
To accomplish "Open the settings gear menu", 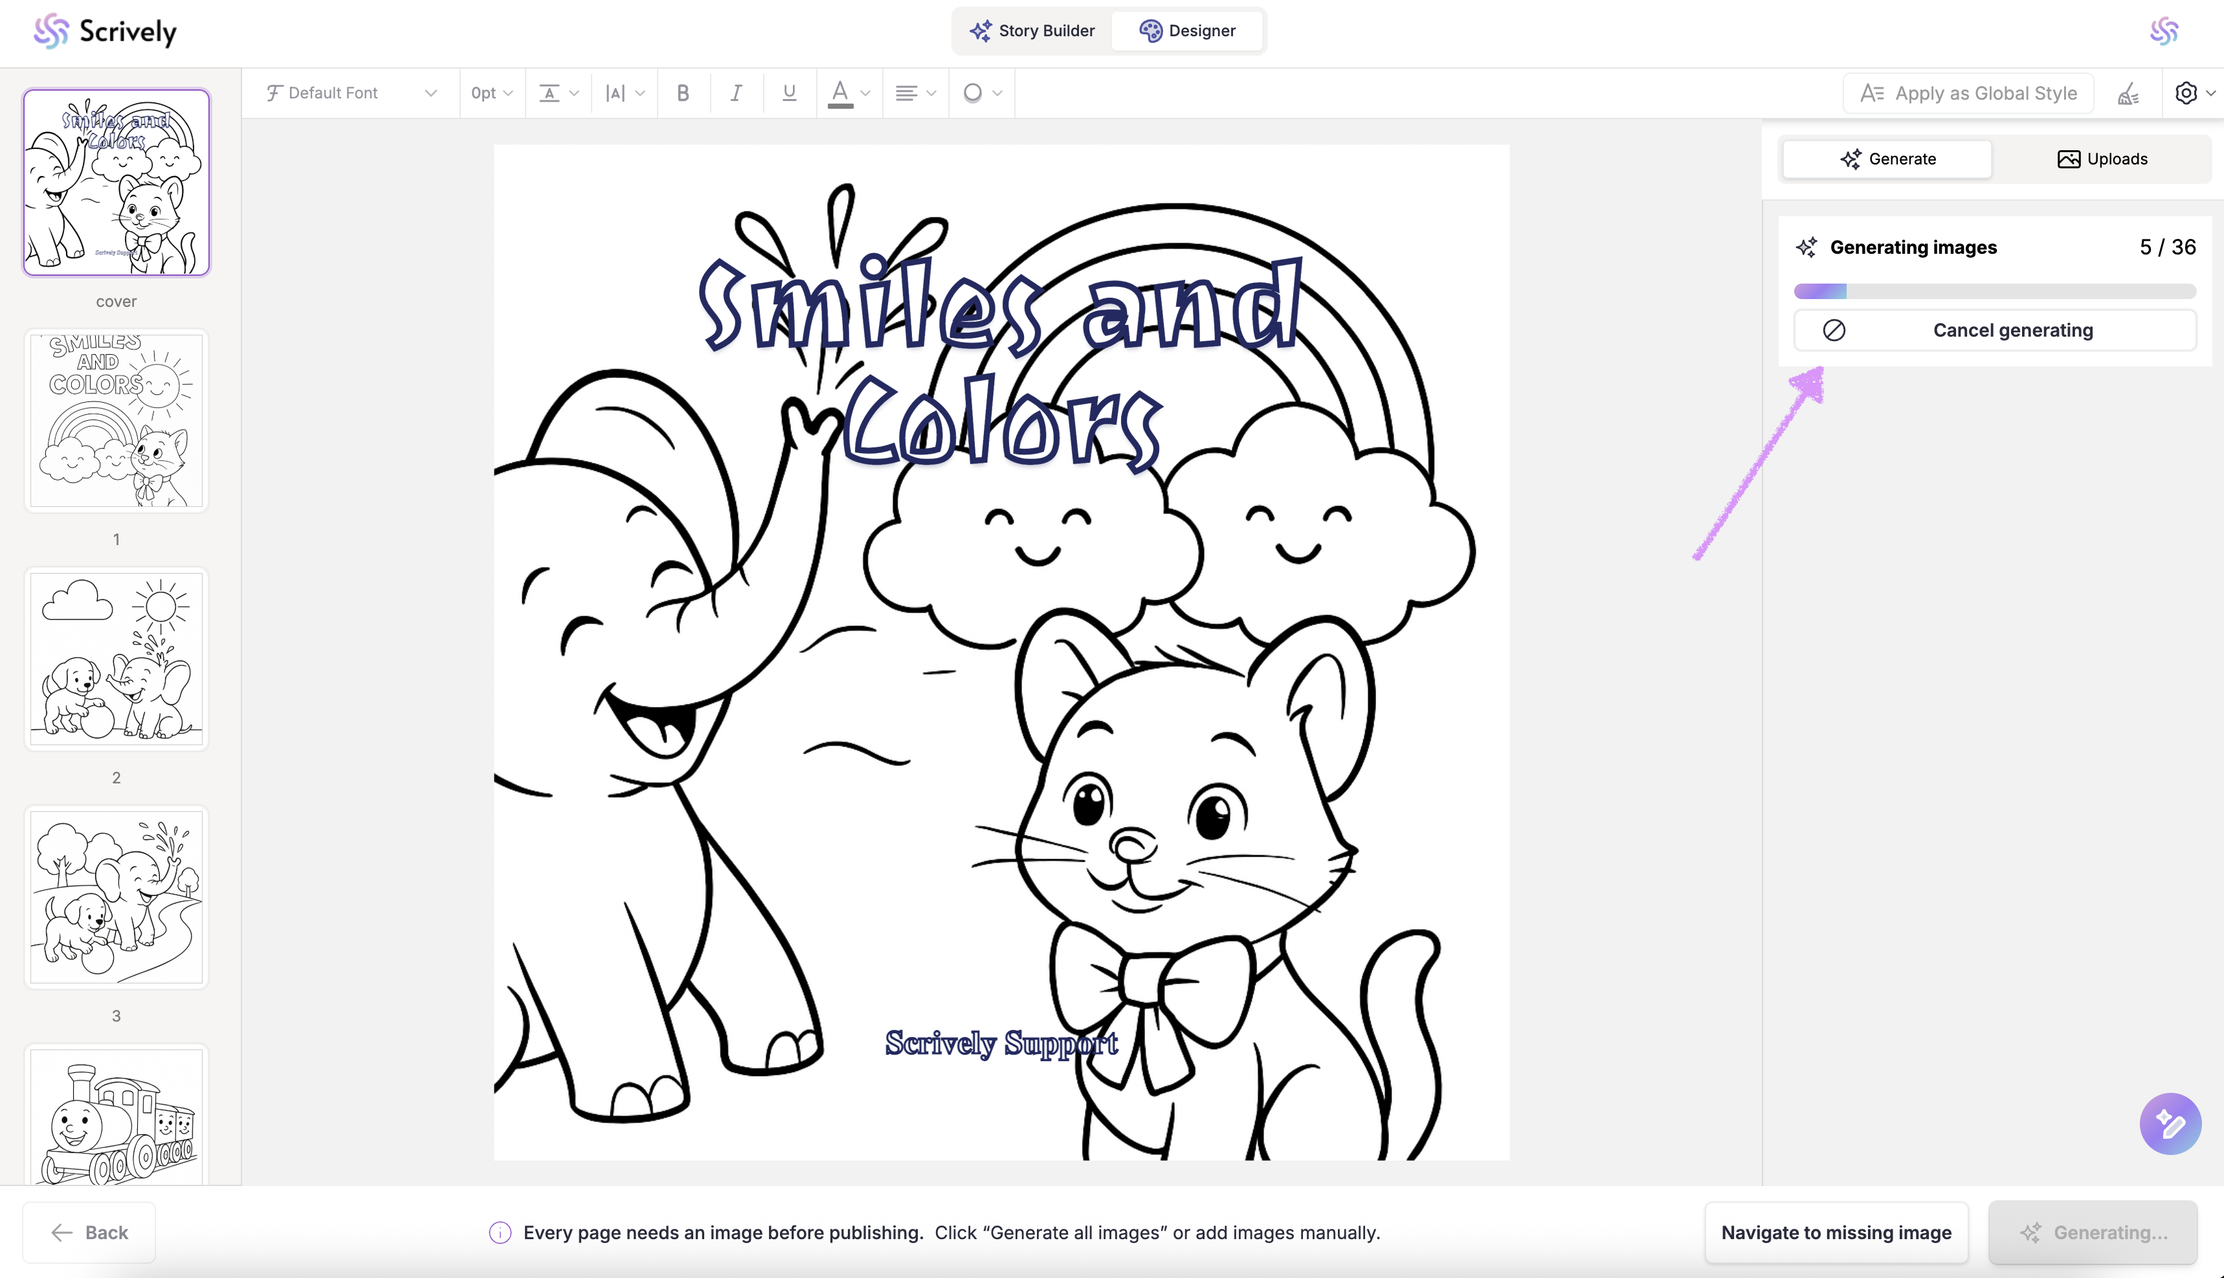I will point(2194,93).
